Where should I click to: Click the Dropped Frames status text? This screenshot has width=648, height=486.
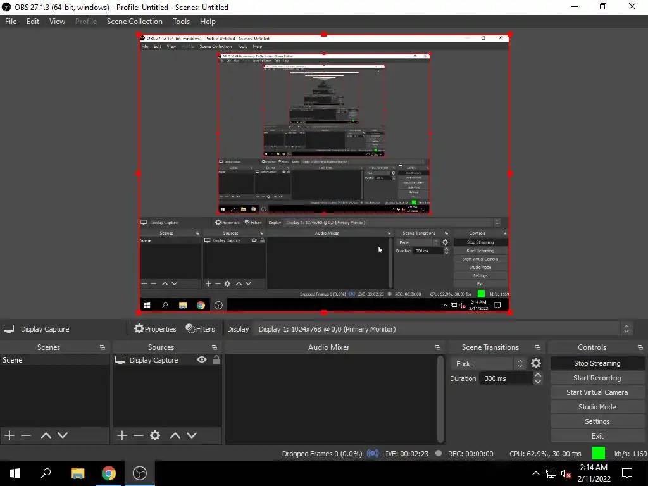[322, 453]
